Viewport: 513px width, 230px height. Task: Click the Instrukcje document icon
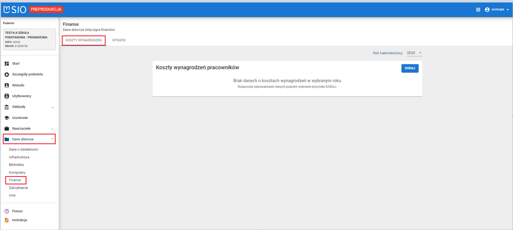(x=6, y=220)
